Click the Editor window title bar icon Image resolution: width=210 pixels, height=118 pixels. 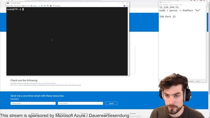pyautogui.click(x=160, y=2)
